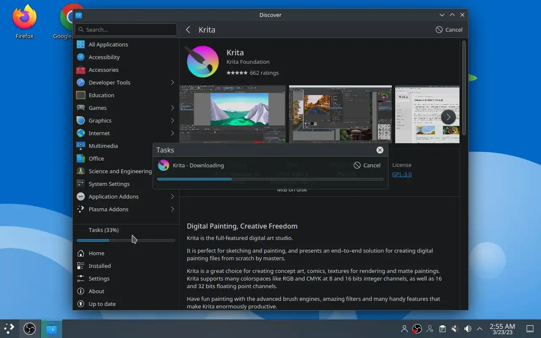Viewport: 541px width, 338px height.
Task: Click the Education category icon
Action: coord(81,95)
